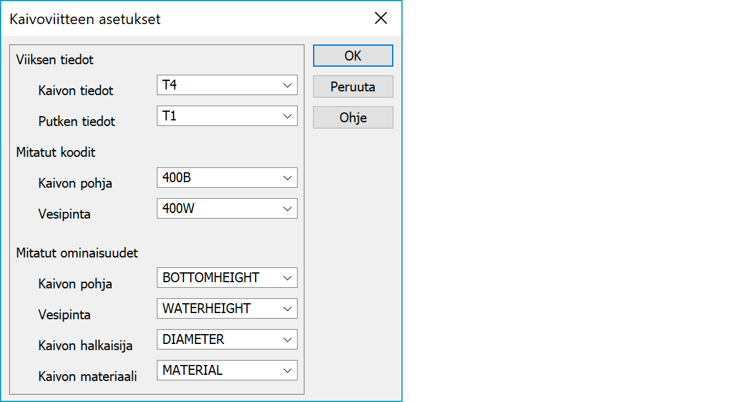Close the Kaivoviitteen asetukset dialog

381,19
